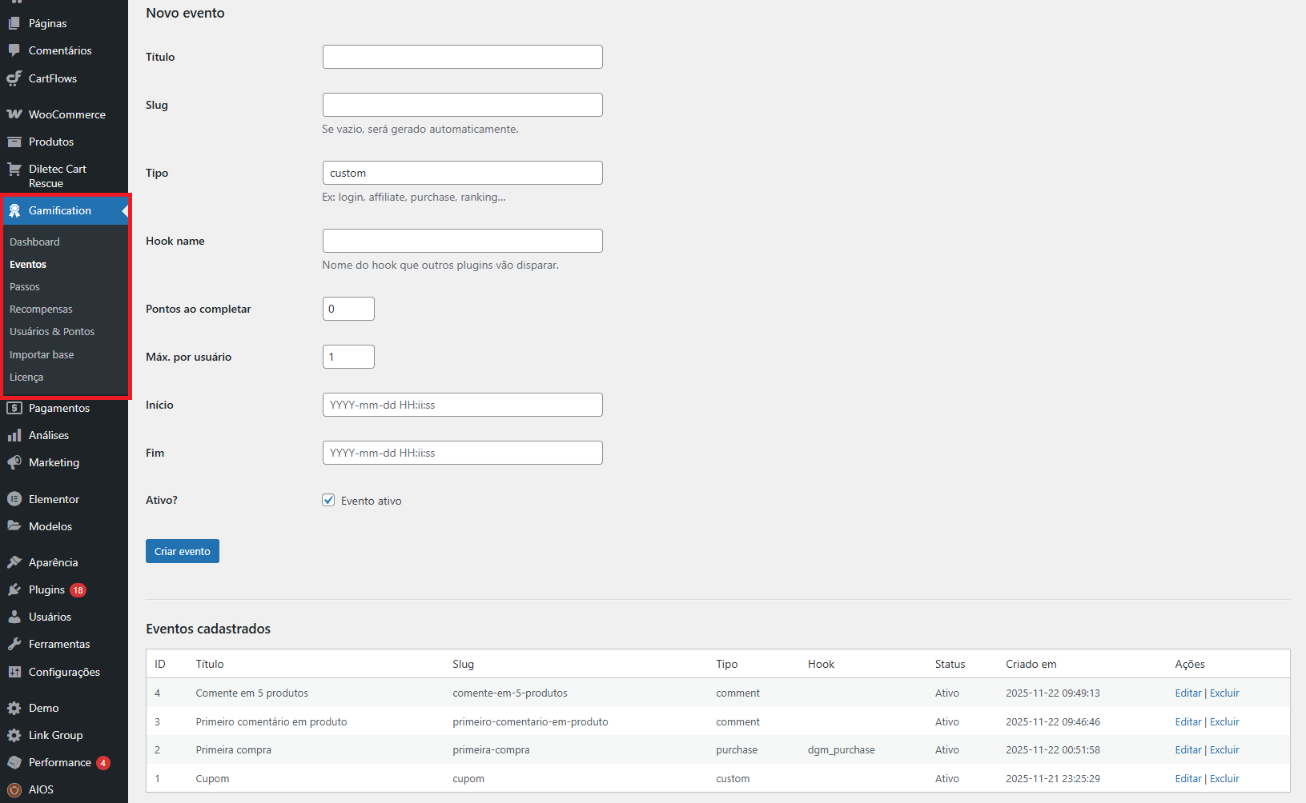This screenshot has height=803, width=1306.
Task: Uncheck the Evento ativo checkbox
Action: coord(328,500)
